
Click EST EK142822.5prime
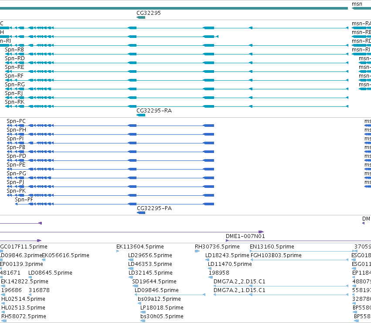(x=24, y=282)
